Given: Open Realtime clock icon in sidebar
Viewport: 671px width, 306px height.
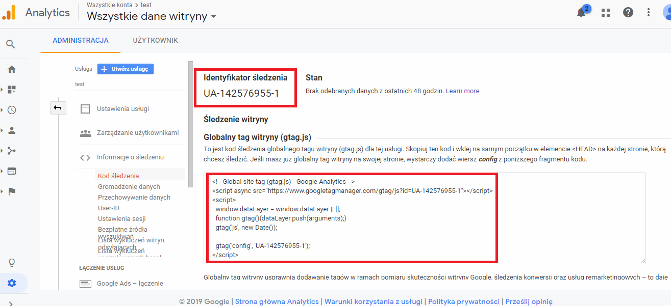Looking at the screenshot, I should [11, 110].
